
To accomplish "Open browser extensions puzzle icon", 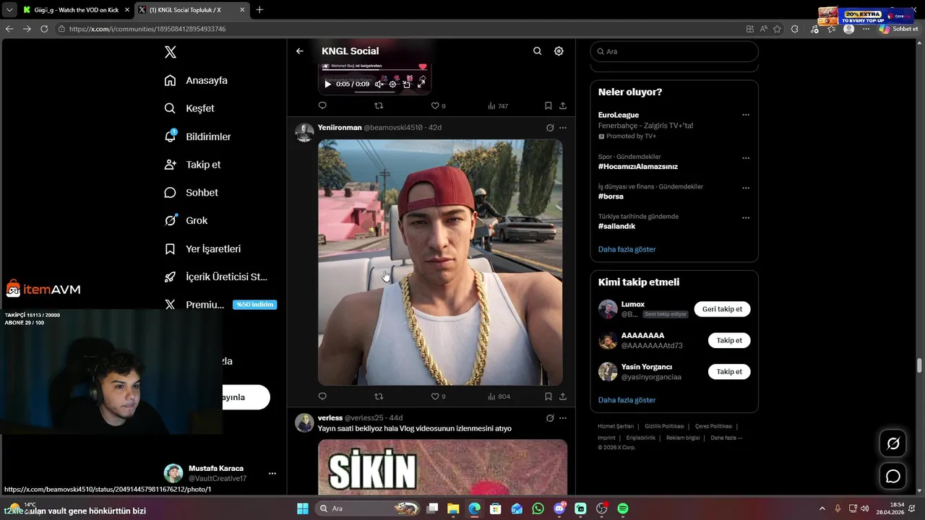I will [795, 29].
